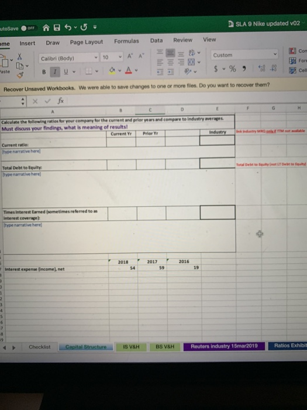The width and height of the screenshot is (307, 410).
Task: Activate the Format Painter brush
Action: point(20,76)
